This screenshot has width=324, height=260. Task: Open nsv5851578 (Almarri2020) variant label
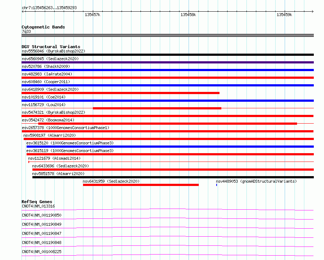click(58, 174)
